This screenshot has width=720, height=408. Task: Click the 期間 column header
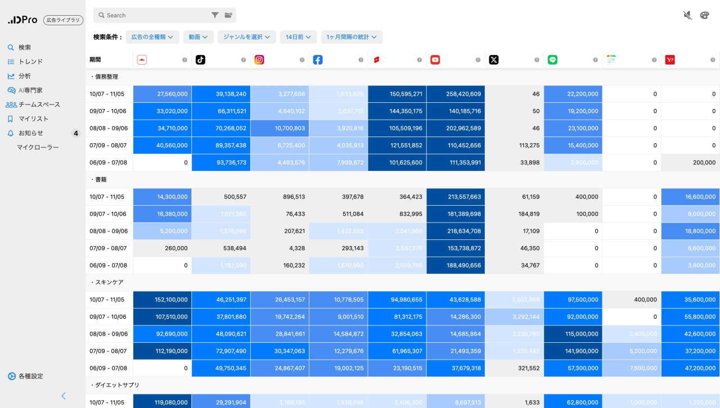coord(95,60)
